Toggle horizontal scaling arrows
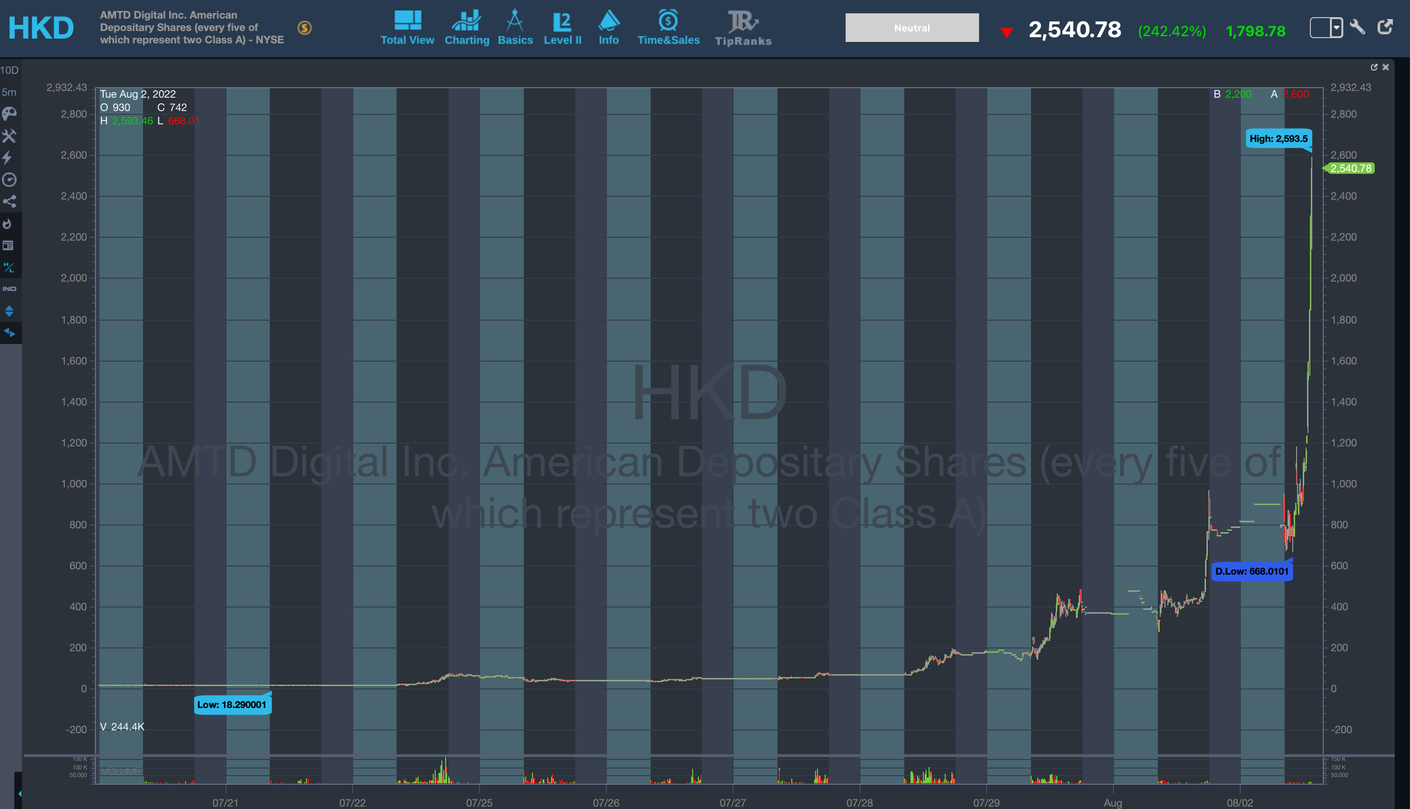This screenshot has height=809, width=1410. pyautogui.click(x=9, y=332)
